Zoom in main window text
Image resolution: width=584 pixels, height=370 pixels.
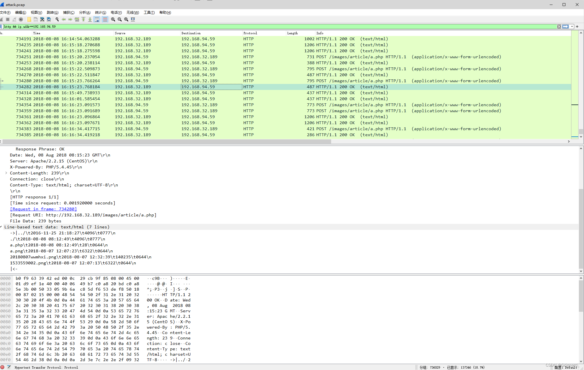(x=113, y=19)
